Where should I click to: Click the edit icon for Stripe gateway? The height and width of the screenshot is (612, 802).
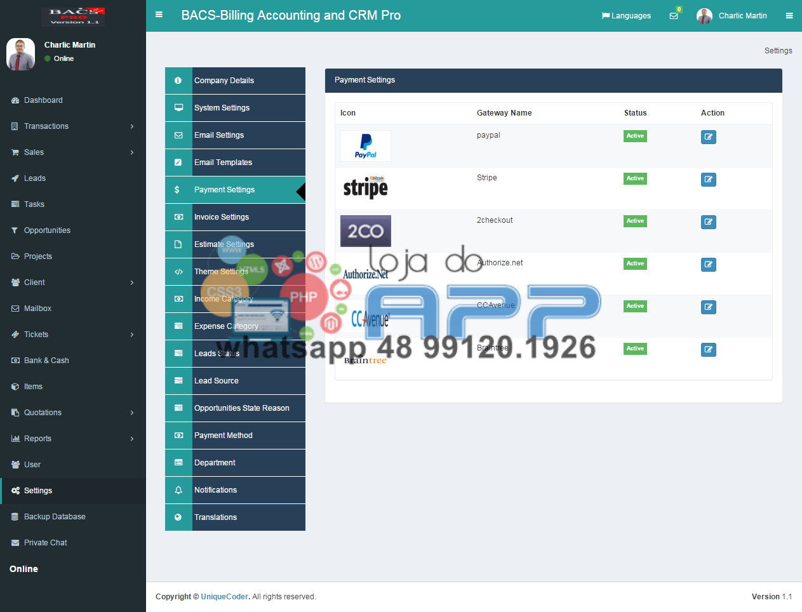[708, 180]
